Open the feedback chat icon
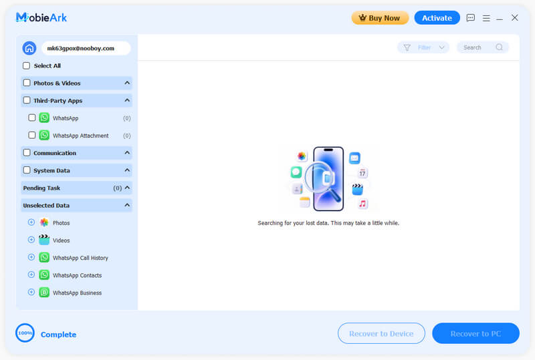This screenshot has width=535, height=360. (x=471, y=18)
